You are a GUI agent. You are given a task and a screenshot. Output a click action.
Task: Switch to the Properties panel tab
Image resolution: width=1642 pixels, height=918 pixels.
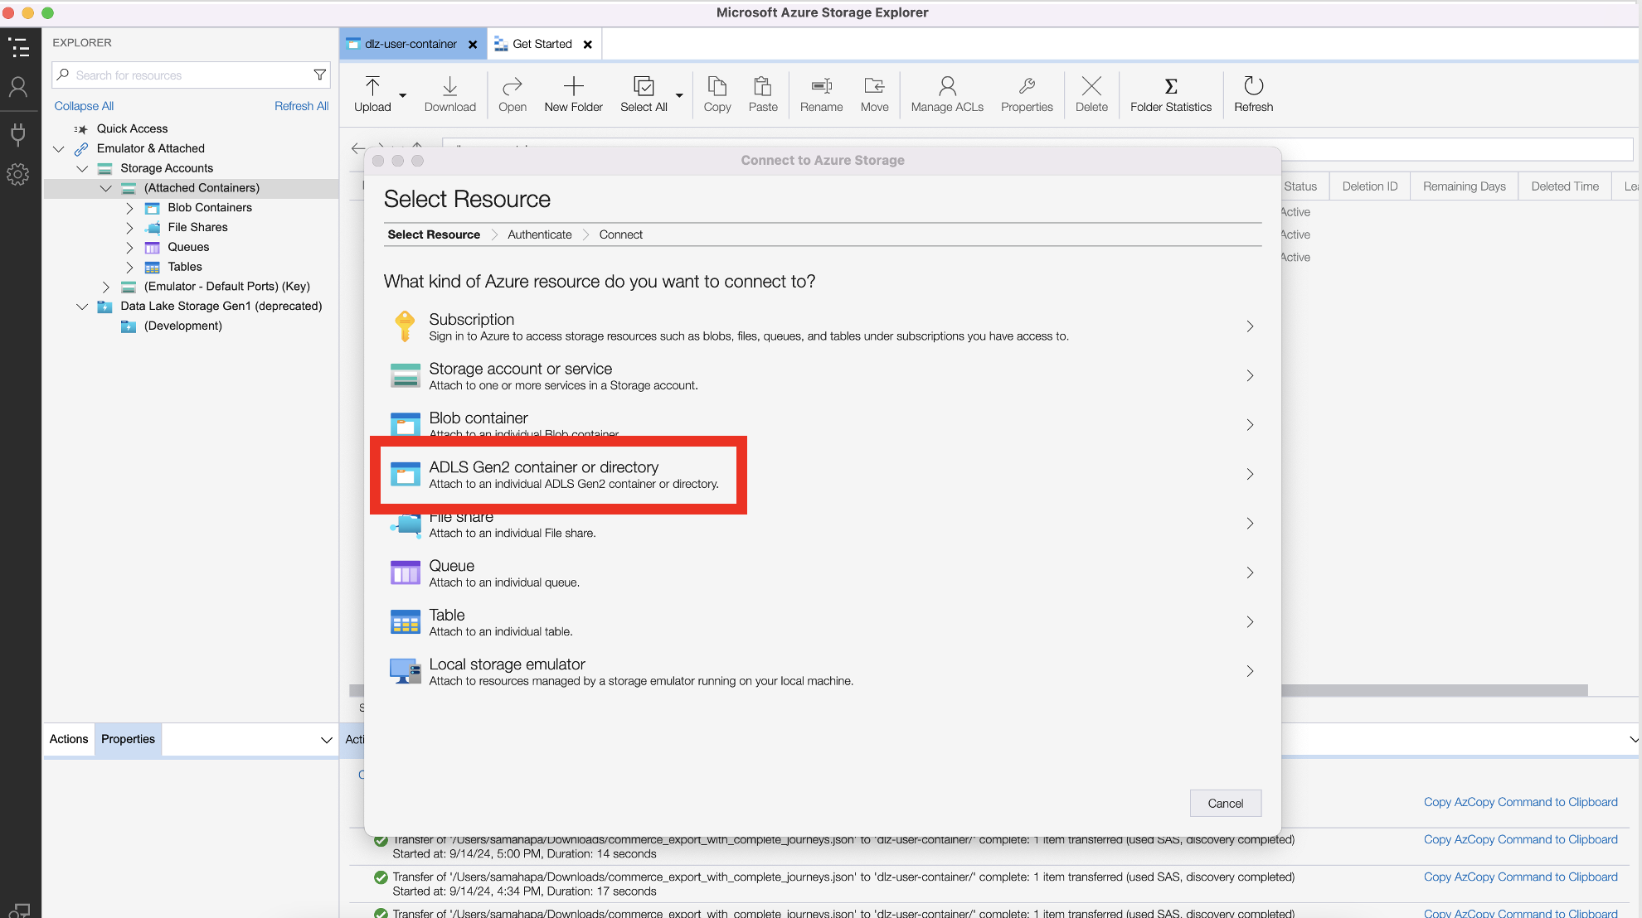tap(128, 739)
